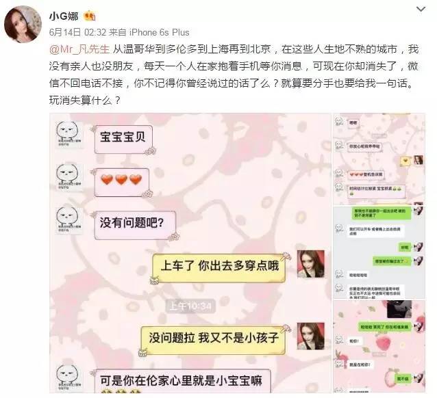Click the 上车了 你出去多穿点哦 bubble
437x398 pixels.
(x=218, y=268)
